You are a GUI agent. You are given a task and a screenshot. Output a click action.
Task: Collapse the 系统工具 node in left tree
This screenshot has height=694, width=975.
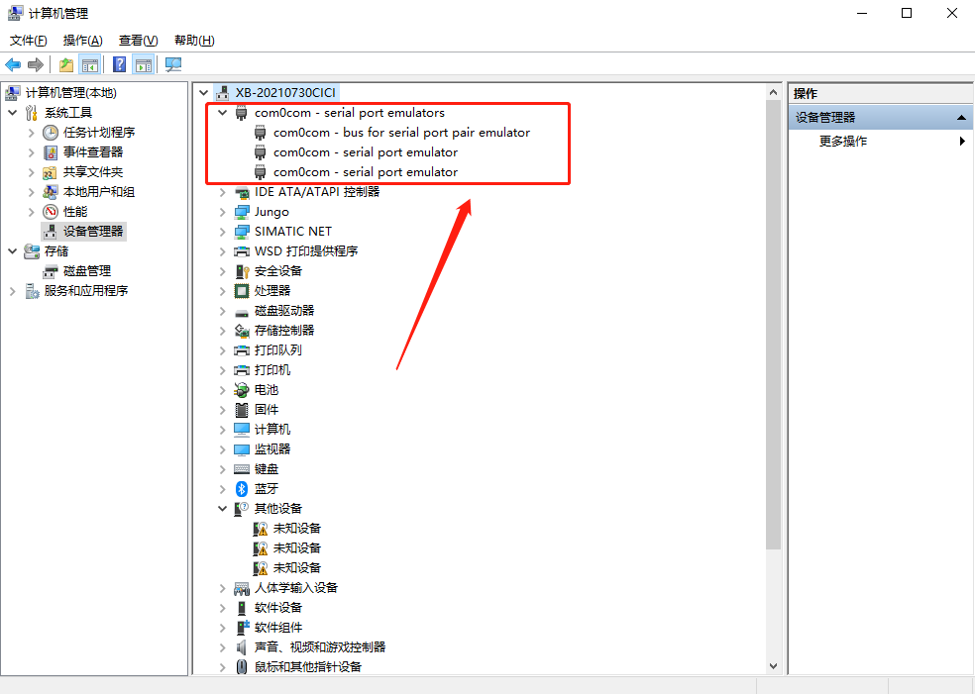13,113
